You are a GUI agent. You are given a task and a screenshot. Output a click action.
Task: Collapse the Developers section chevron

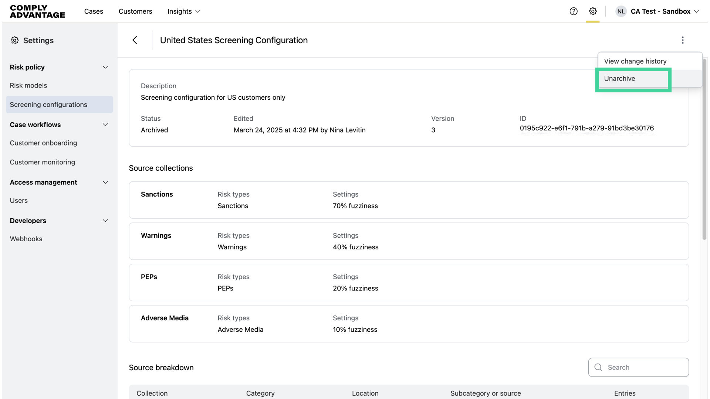click(x=105, y=221)
